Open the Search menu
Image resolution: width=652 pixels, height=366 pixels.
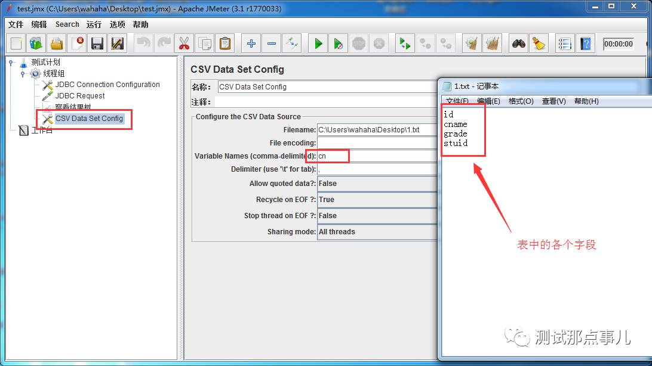tap(67, 24)
